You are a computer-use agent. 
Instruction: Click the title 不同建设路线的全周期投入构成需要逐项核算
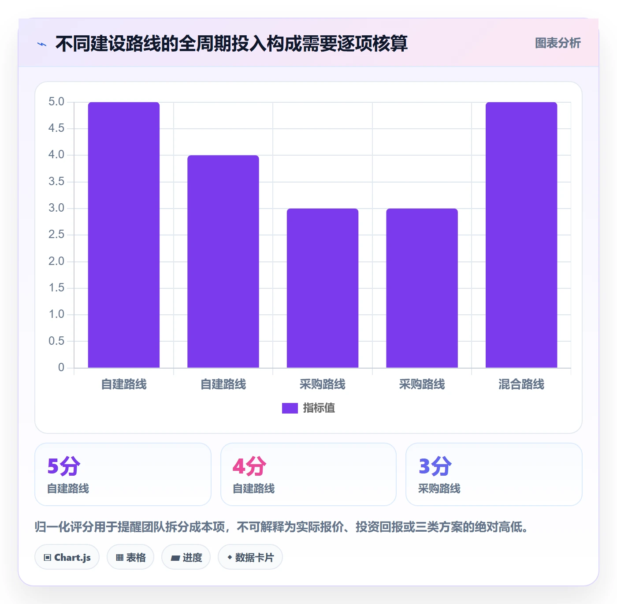point(231,44)
